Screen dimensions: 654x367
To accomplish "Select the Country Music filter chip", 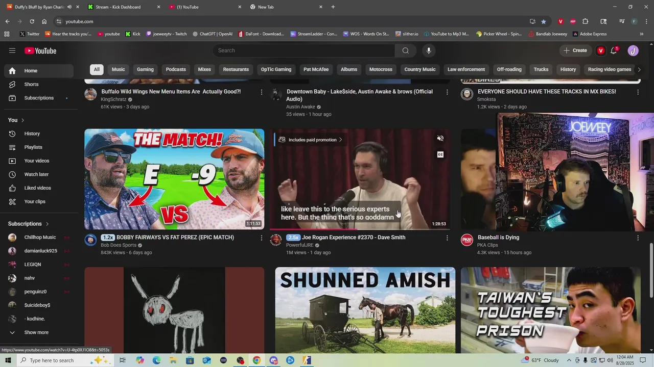I will [420, 69].
